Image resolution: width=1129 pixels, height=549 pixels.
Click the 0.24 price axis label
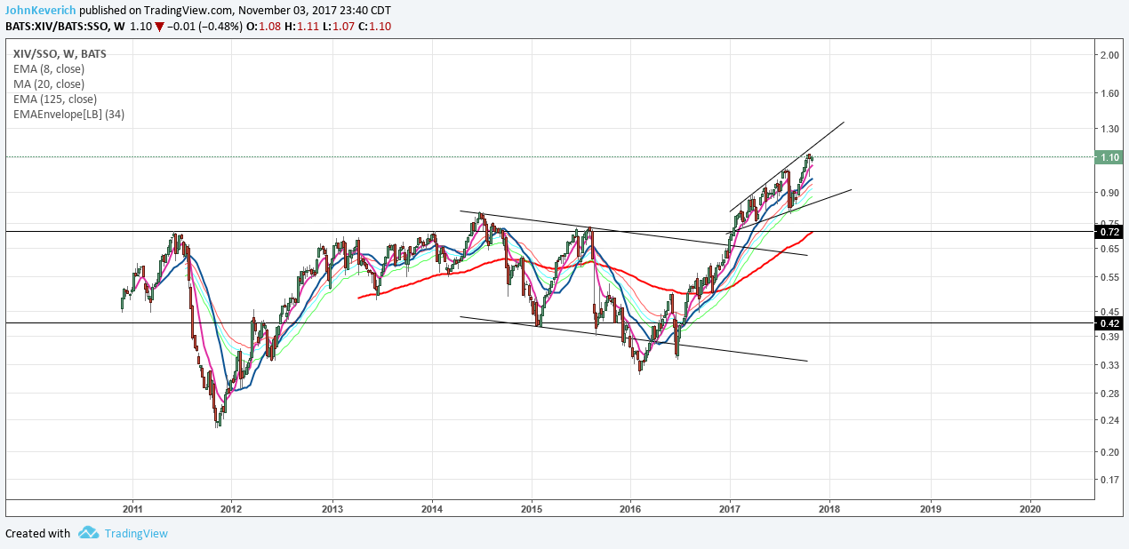(x=1109, y=420)
